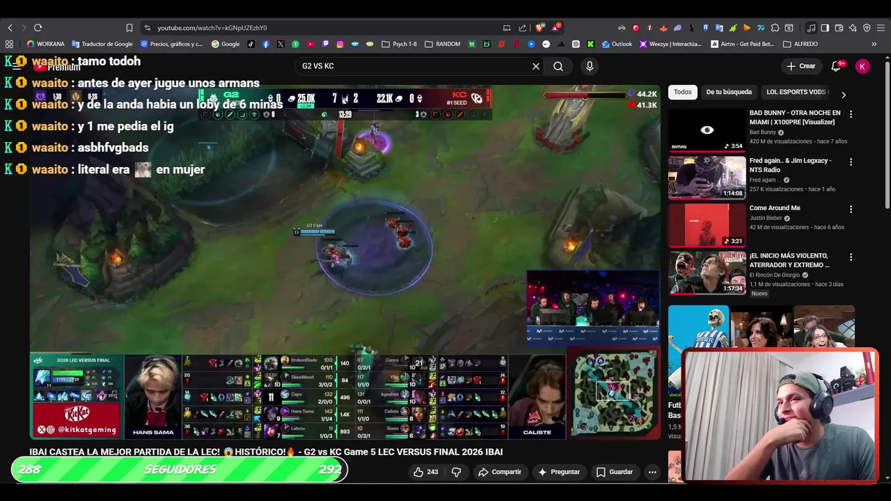The image size is (891, 501).
Task: Run search with magnifier button
Action: [558, 66]
